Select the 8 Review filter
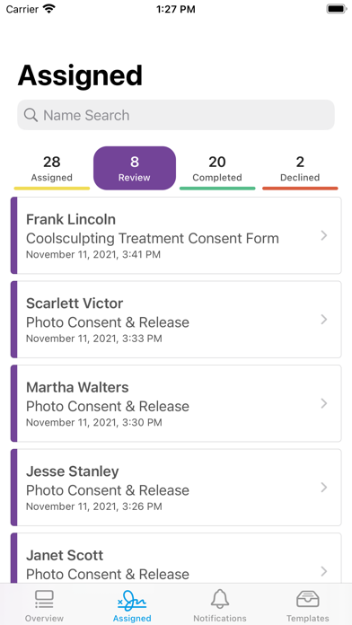The height and width of the screenshot is (625, 352). [135, 168]
